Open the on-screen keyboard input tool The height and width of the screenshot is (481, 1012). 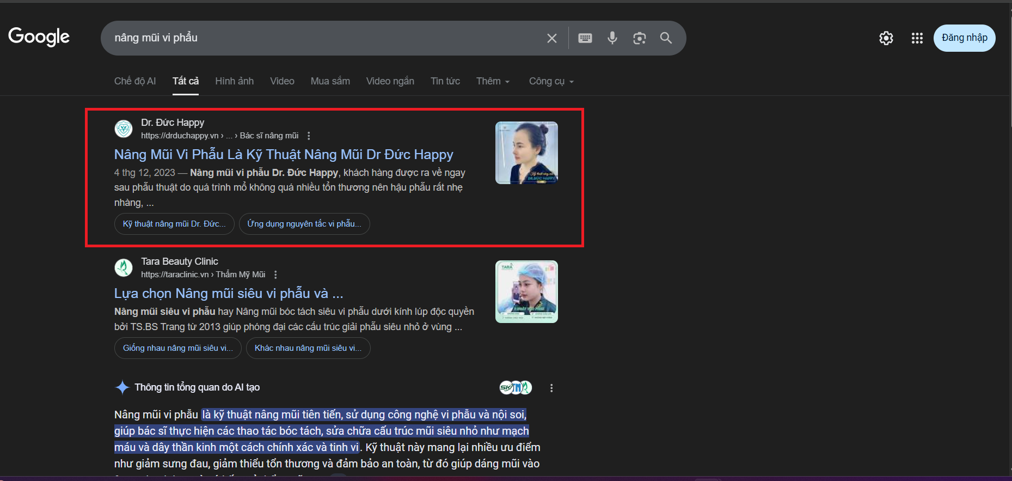(x=585, y=38)
